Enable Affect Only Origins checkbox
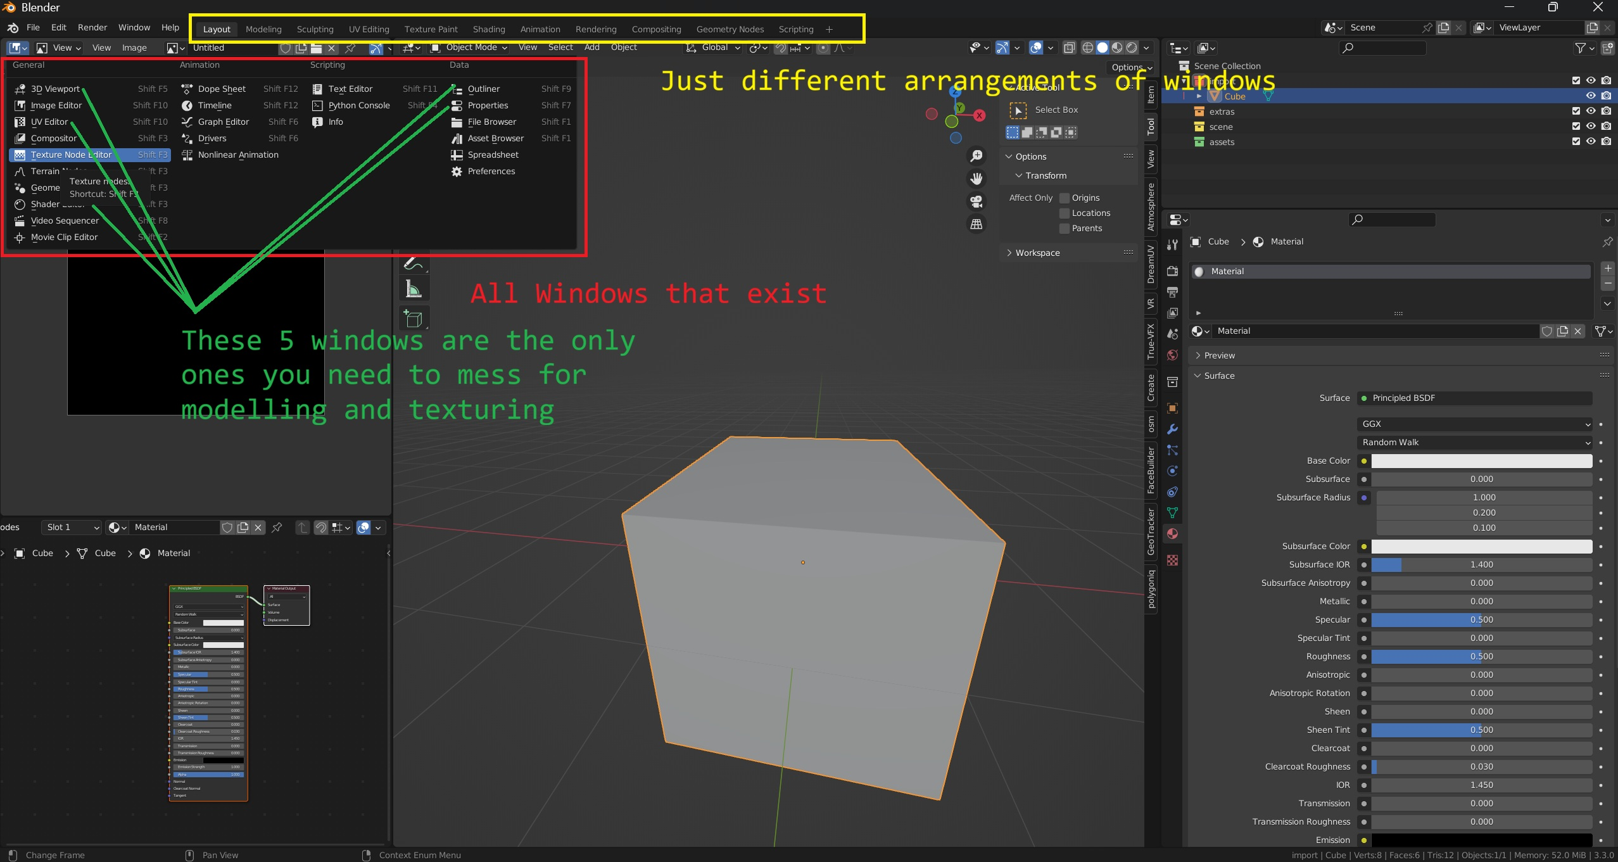The width and height of the screenshot is (1618, 862). click(x=1065, y=198)
